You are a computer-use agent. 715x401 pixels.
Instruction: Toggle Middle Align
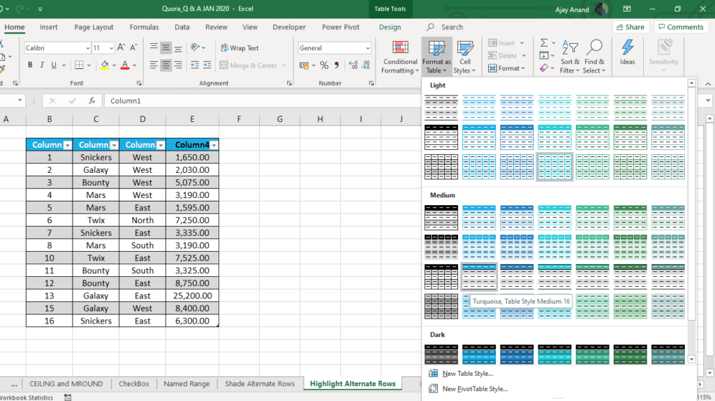coord(166,47)
